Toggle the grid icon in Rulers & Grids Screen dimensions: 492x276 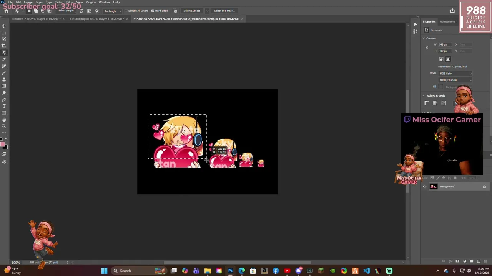[x=435, y=103]
